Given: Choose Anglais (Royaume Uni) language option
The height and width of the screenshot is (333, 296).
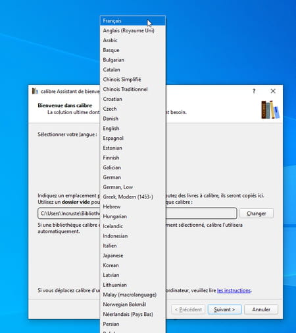Looking at the screenshot, I should 133,30.
